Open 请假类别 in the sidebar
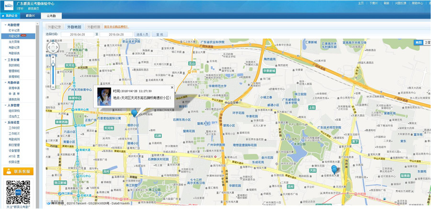The height and width of the screenshot is (209, 431). click(x=14, y=99)
